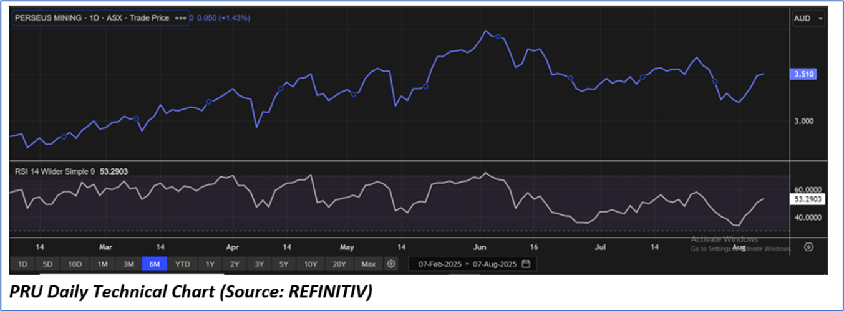Select the highlighted 6M range button
This screenshot has width=844, height=311.
coord(155,264)
